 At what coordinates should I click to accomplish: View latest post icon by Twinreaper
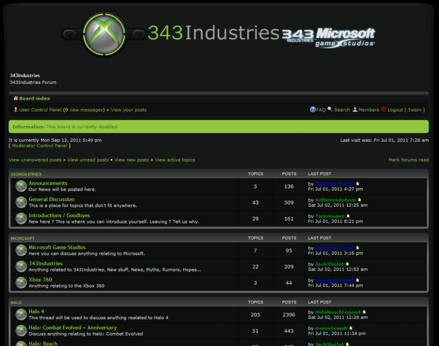349,216
